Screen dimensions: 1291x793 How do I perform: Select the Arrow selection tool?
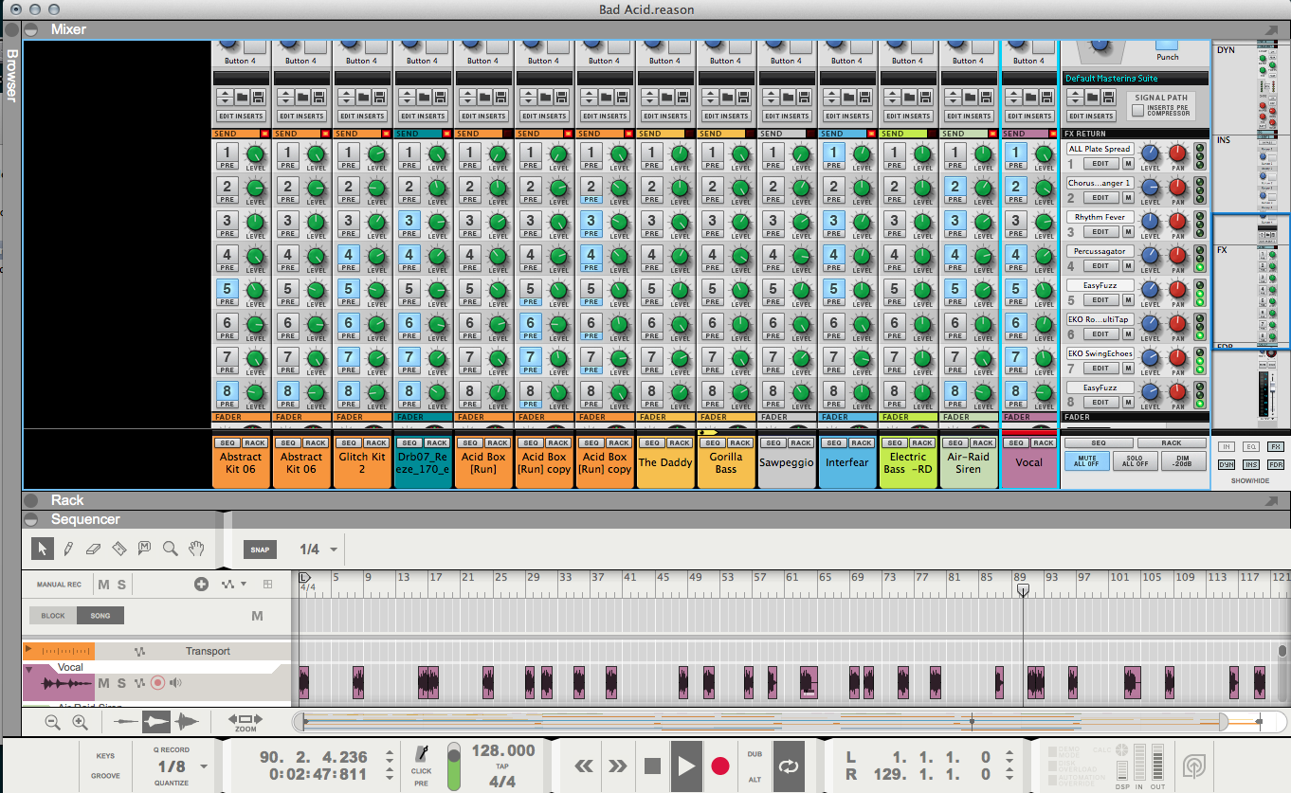(x=43, y=549)
